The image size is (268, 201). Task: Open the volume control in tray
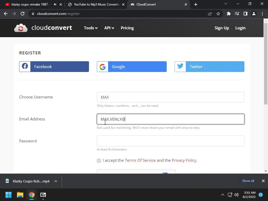click(x=236, y=195)
